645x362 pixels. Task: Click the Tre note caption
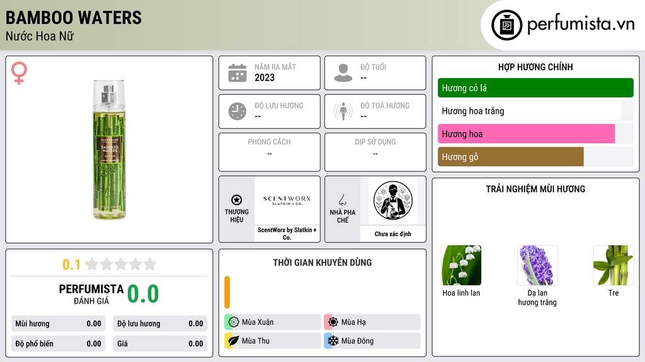[x=614, y=293]
